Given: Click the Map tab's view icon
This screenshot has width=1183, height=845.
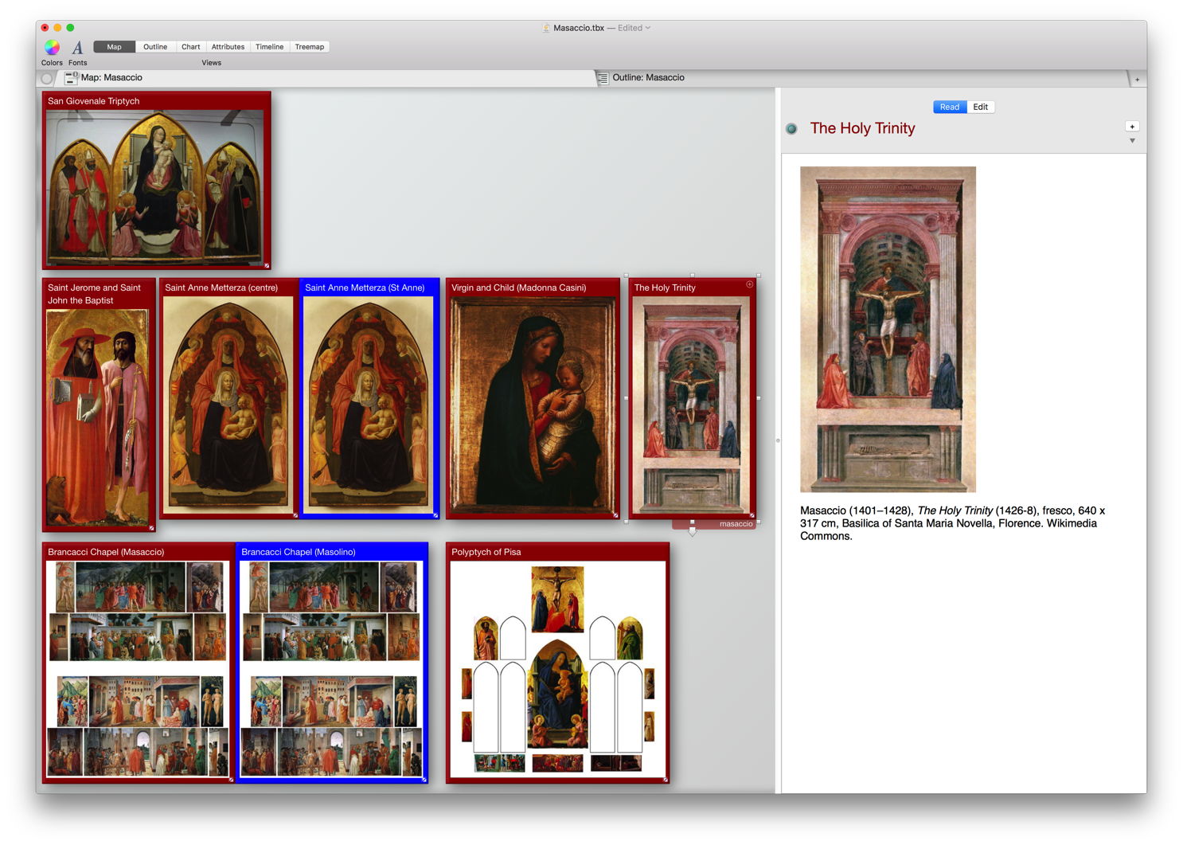Looking at the screenshot, I should (71, 78).
